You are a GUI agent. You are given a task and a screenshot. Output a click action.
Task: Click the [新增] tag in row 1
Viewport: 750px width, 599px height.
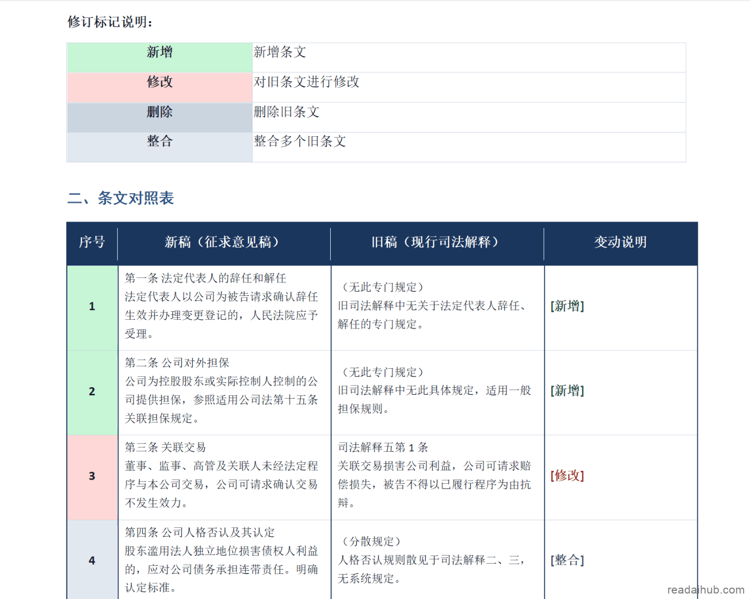(567, 306)
